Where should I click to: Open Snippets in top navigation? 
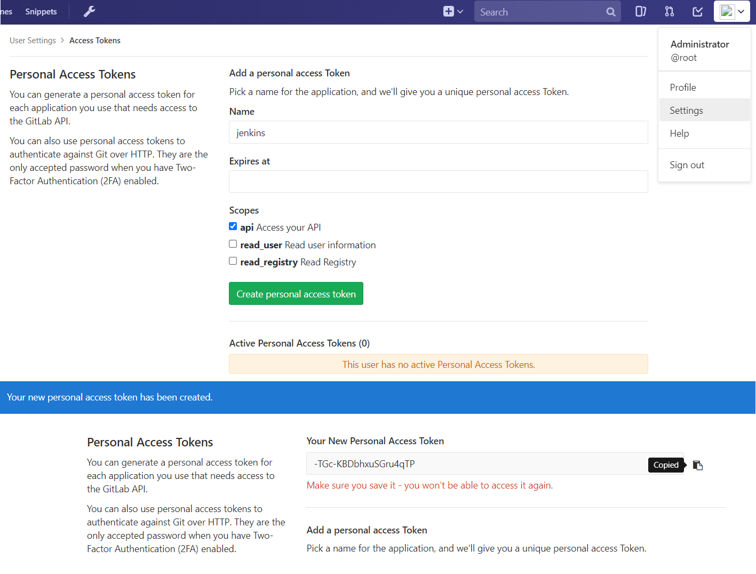[x=41, y=11]
